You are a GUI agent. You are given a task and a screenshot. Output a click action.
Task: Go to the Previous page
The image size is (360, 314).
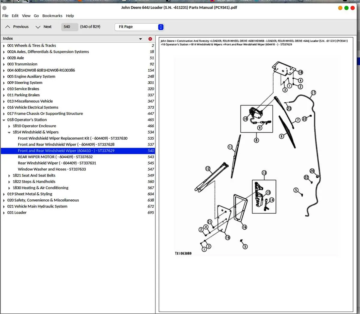click(x=17, y=27)
